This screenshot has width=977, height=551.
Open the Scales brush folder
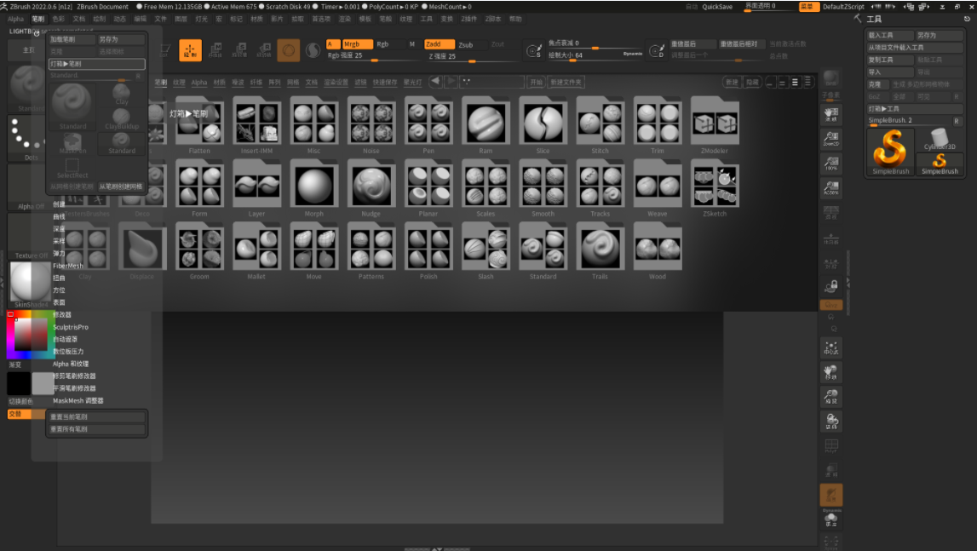[x=486, y=188]
